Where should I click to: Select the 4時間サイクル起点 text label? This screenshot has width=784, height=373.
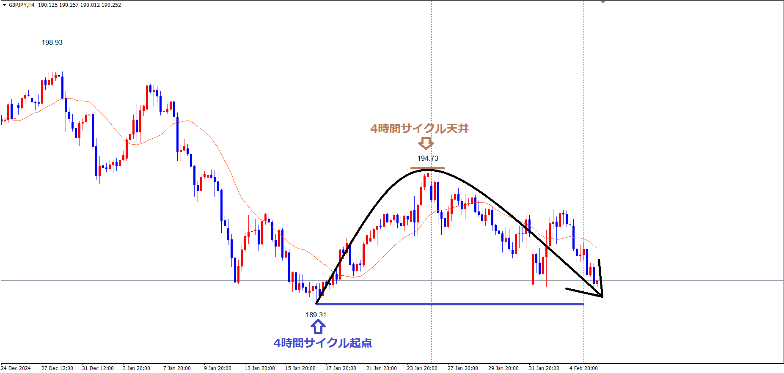[322, 343]
